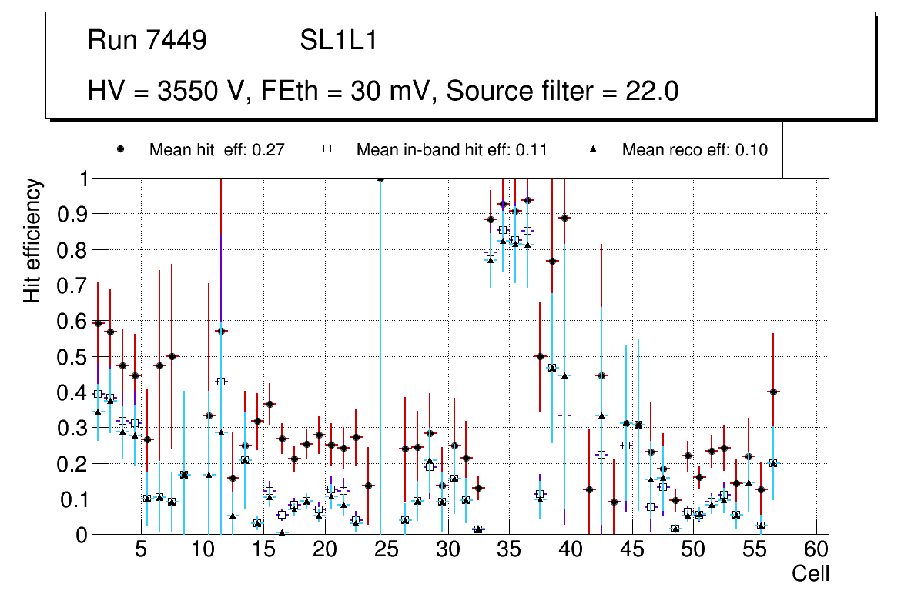Select the 'Cell' x-axis title
The height and width of the screenshot is (594, 921).
[811, 574]
